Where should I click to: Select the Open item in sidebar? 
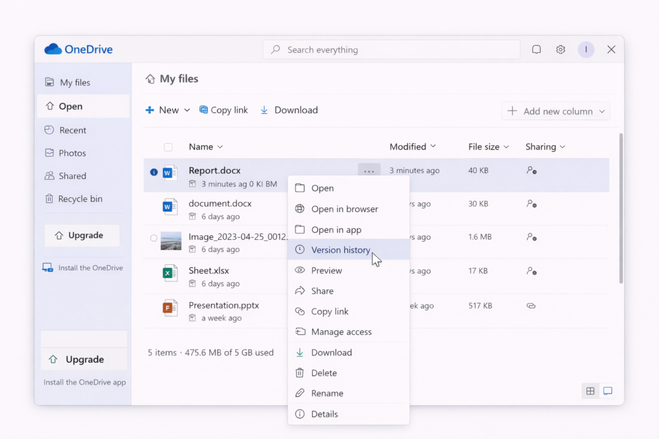point(84,106)
